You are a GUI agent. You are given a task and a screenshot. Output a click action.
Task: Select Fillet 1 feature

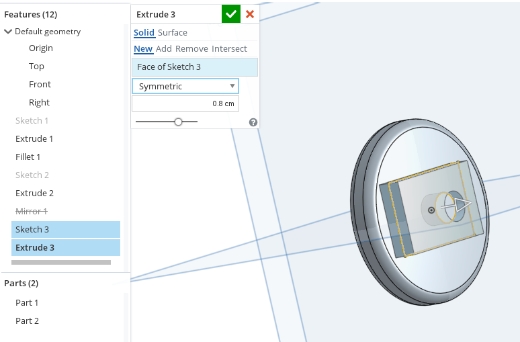(x=28, y=157)
